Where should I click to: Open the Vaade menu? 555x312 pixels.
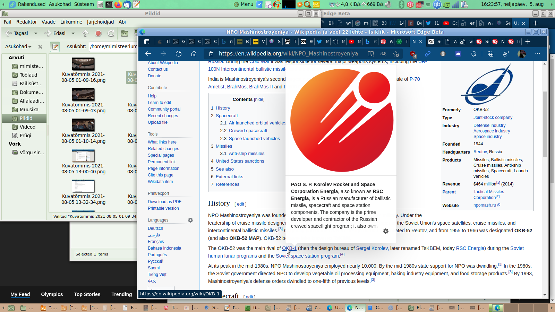pos(49,22)
